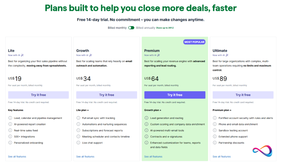This screenshot has width=282, height=165.
Task: Expand See all features for Growth
Action: (85, 156)
